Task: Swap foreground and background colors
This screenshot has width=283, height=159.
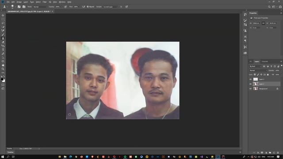Action: point(4,76)
